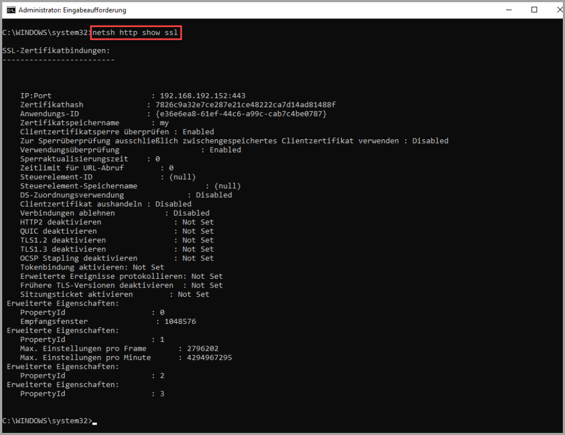Click 'Not Set' beside TLS1.3 deaktivieren
565x435 pixels.
click(x=198, y=249)
